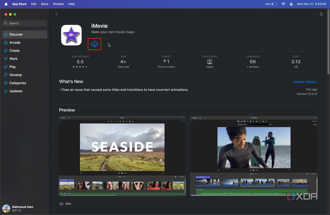Open the Create section
This screenshot has height=215, width=330.
(x=25, y=50)
